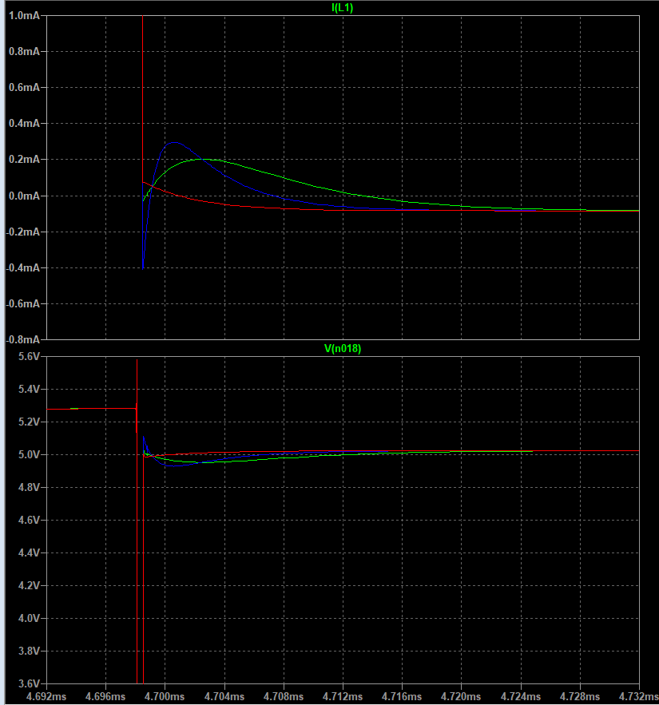Click the 4.4V axis label
This screenshot has width=659, height=705.
click(x=29, y=553)
